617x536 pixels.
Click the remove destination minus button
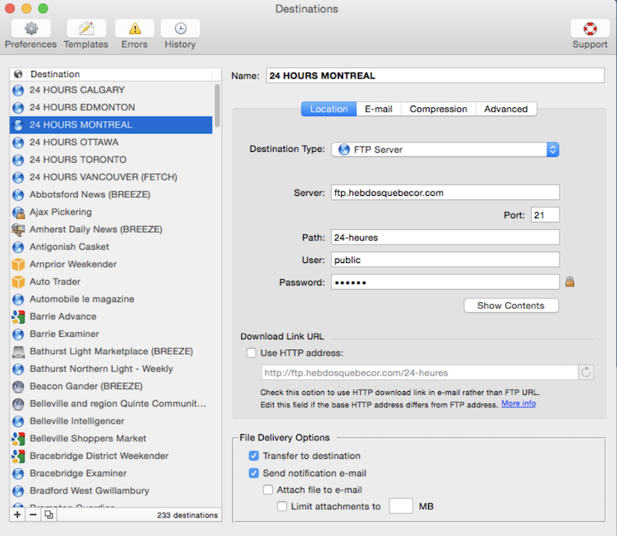click(32, 514)
